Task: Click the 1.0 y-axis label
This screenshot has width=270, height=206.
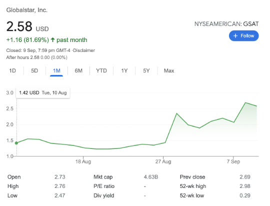Action: 10,156
